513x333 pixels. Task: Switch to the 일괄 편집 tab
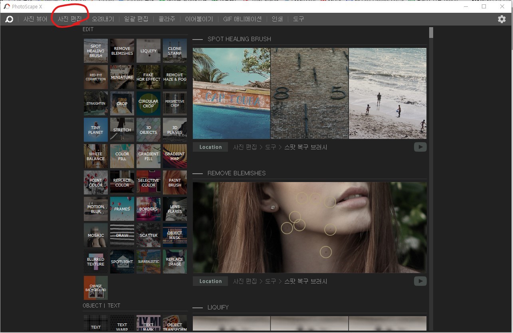[x=136, y=19]
